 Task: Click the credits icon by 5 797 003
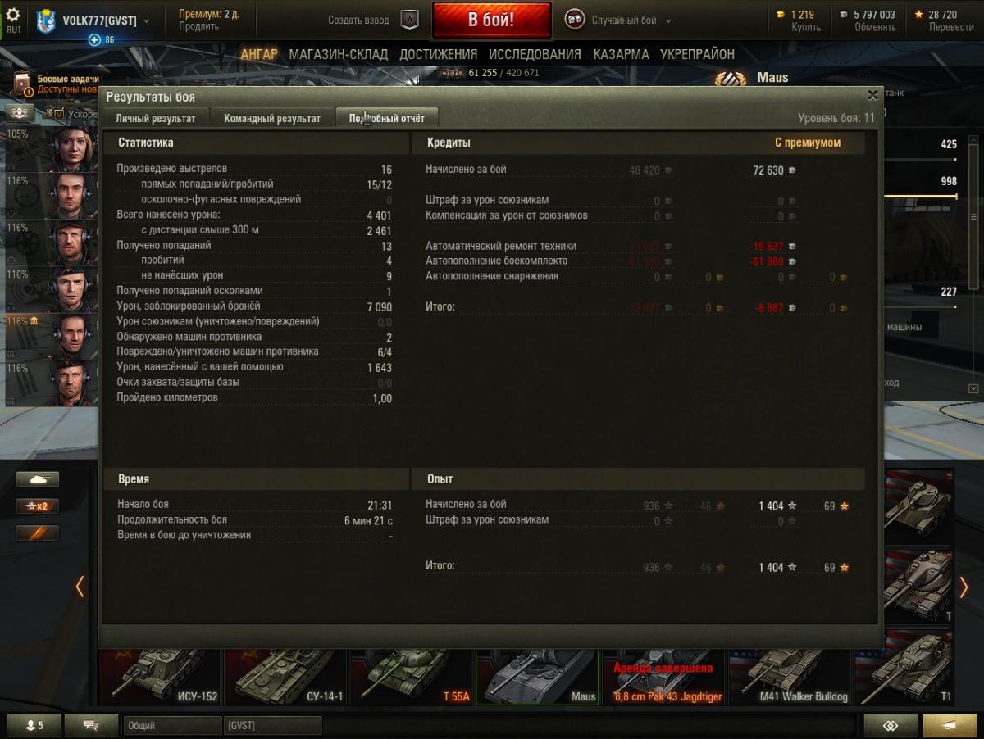(x=845, y=15)
